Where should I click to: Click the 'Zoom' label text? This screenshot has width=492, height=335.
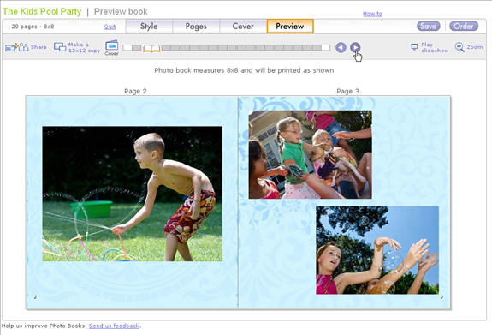coord(475,47)
